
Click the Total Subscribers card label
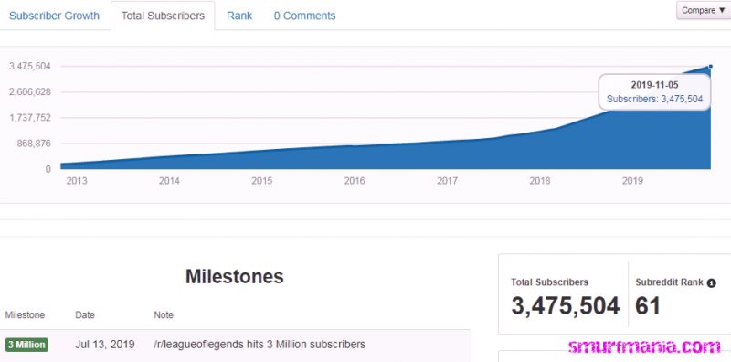pos(550,282)
